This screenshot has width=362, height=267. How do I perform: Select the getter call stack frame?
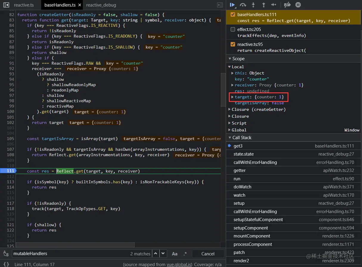coord(294,170)
